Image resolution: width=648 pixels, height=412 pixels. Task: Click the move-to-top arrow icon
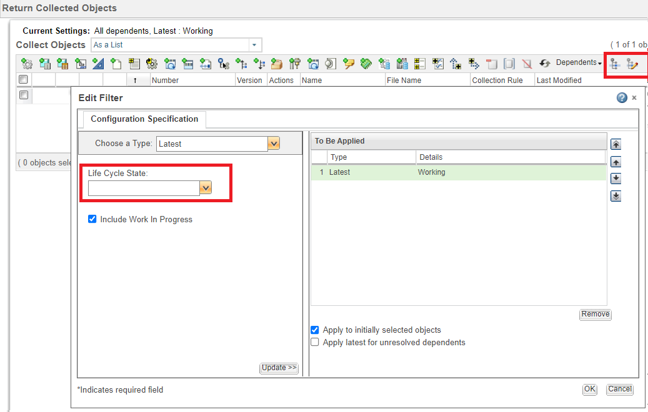[616, 145]
